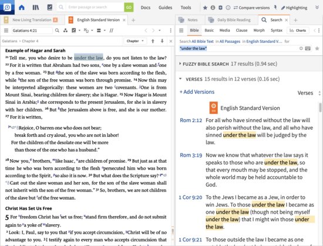
Task: Click the Galatians 4:21 reference box
Action: (32, 31)
